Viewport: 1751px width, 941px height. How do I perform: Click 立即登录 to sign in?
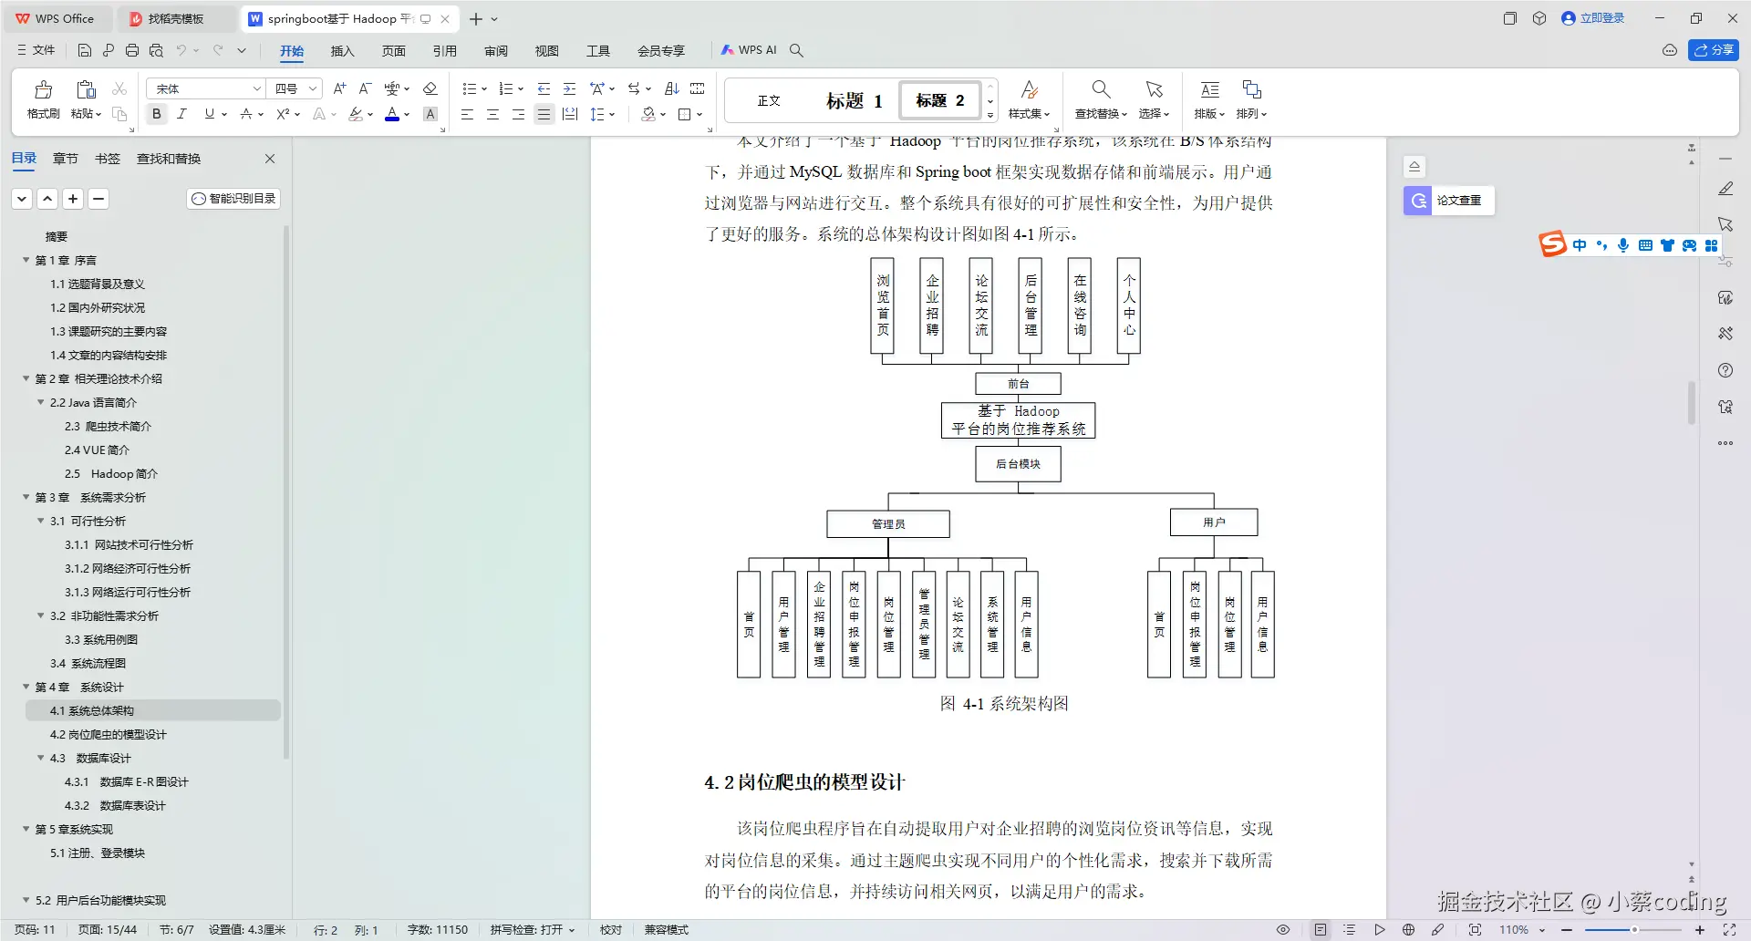tap(1592, 18)
